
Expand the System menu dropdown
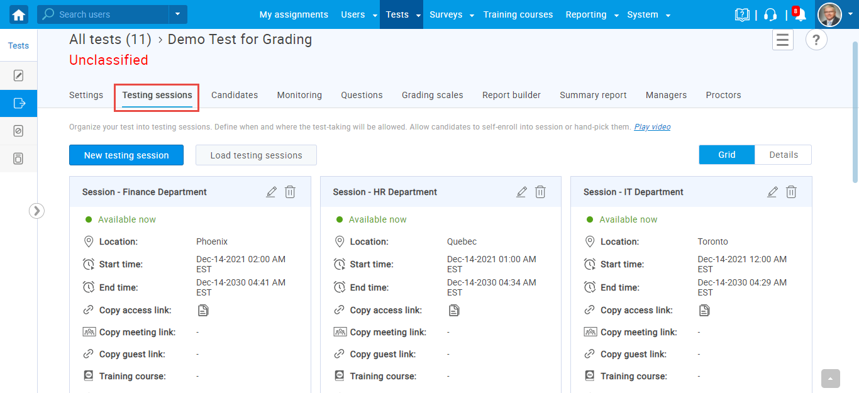tap(668, 15)
